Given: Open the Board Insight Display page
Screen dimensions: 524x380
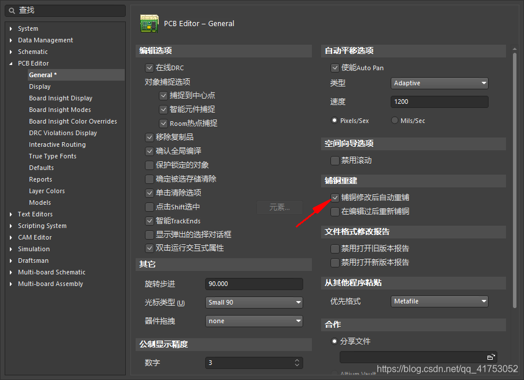Looking at the screenshot, I should coord(60,98).
